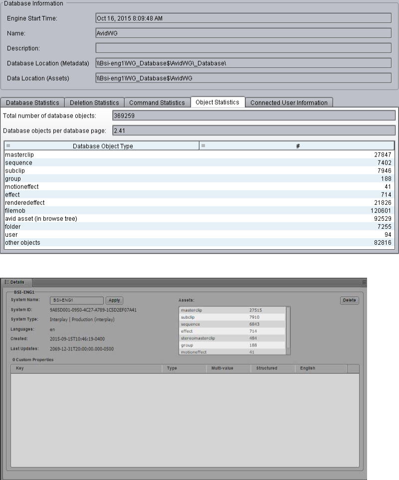Click the # column grip icon
The image size is (399, 480).
203,146
